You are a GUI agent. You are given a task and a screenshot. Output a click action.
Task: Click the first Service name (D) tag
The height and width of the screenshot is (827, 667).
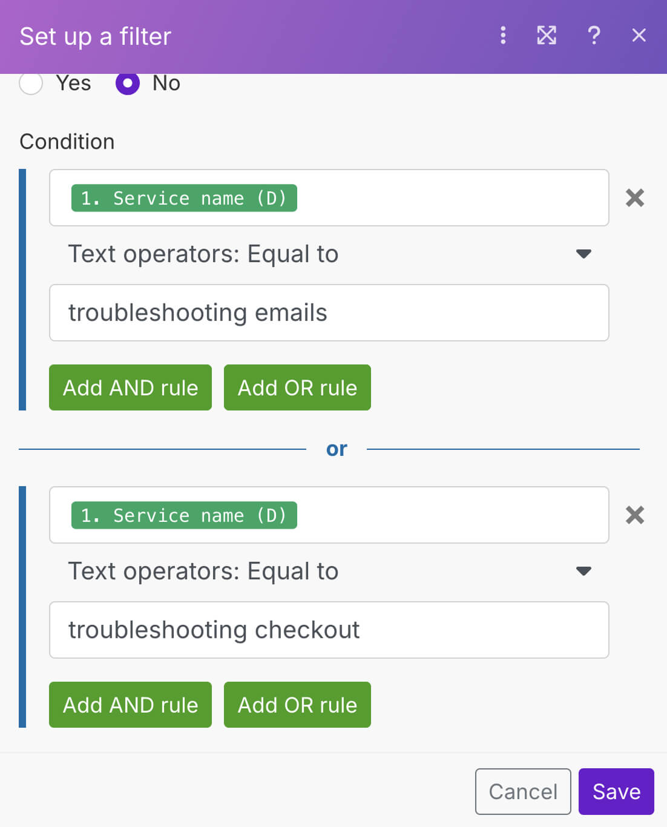pos(184,198)
